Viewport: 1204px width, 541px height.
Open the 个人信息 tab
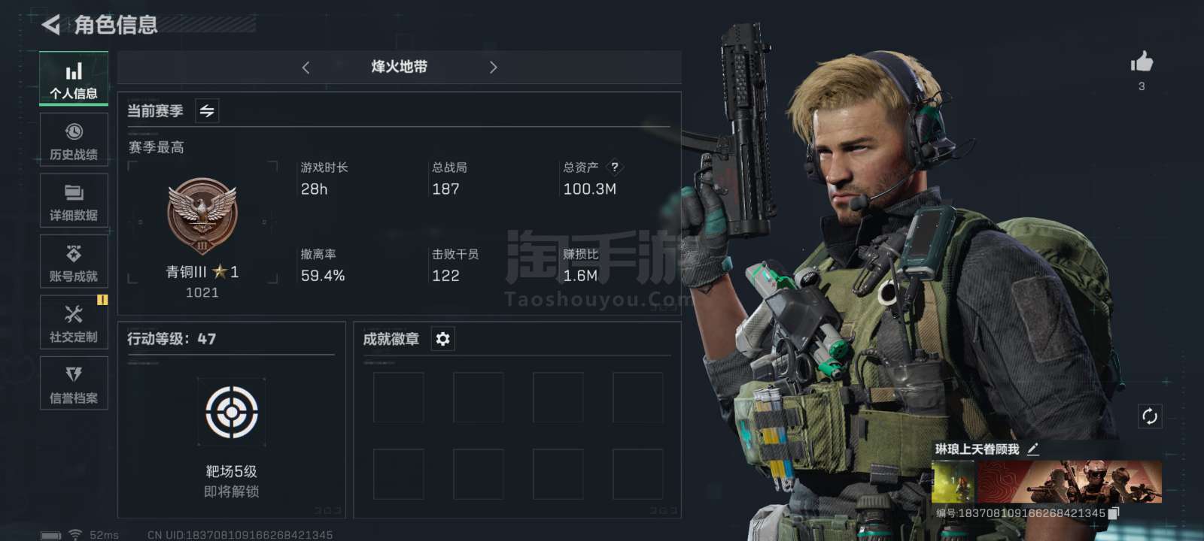click(74, 79)
